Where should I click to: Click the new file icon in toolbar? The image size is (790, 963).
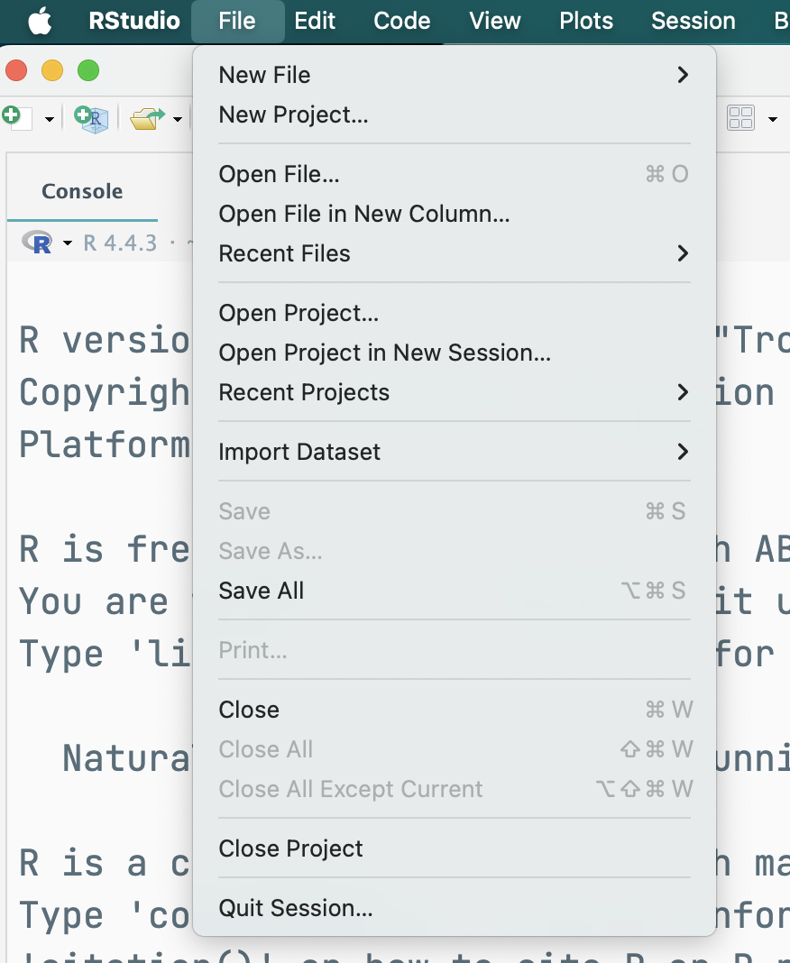click(x=16, y=118)
